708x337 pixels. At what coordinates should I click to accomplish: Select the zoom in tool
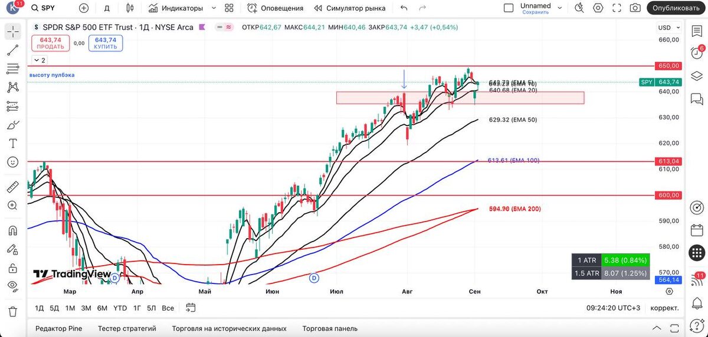(x=12, y=206)
